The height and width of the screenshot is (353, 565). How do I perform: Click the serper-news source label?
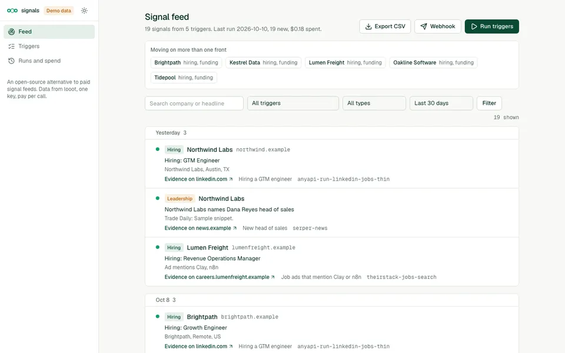click(310, 228)
